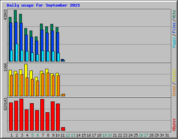The image size is (178, 139).
Task: Click day 31 on the x-axis
Action: (x=167, y=135)
